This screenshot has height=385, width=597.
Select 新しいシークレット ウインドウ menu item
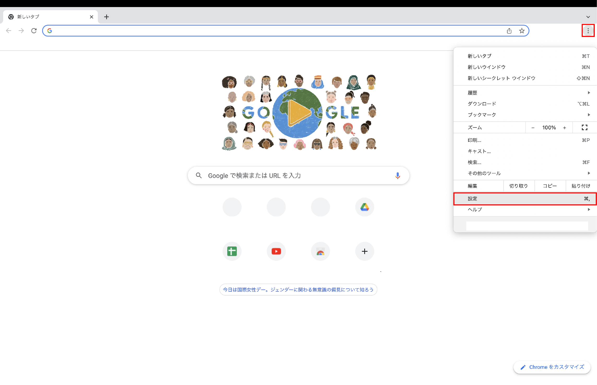525,78
